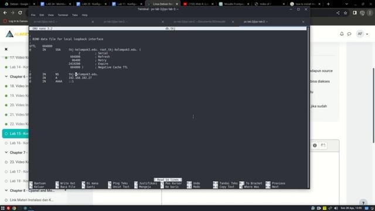Reload the browser page
Screen dimensions: 375x211
point(20,13)
